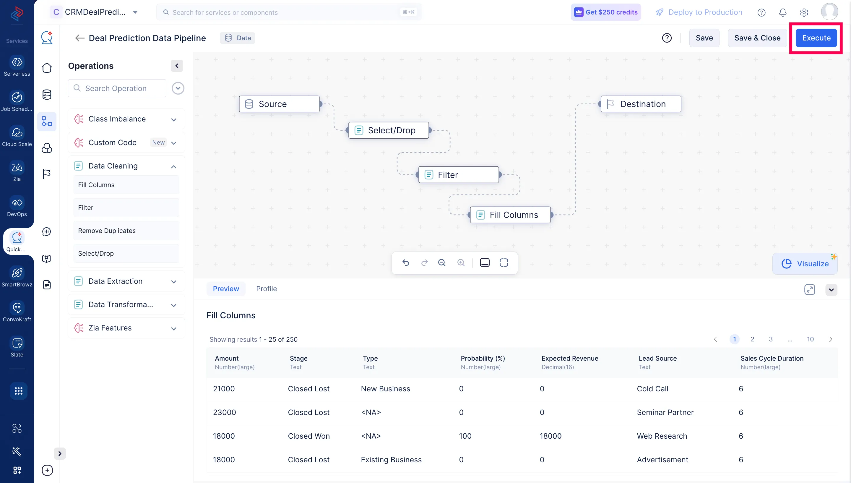Select the Remove Duplicates operation
851x483 pixels.
[126, 230]
